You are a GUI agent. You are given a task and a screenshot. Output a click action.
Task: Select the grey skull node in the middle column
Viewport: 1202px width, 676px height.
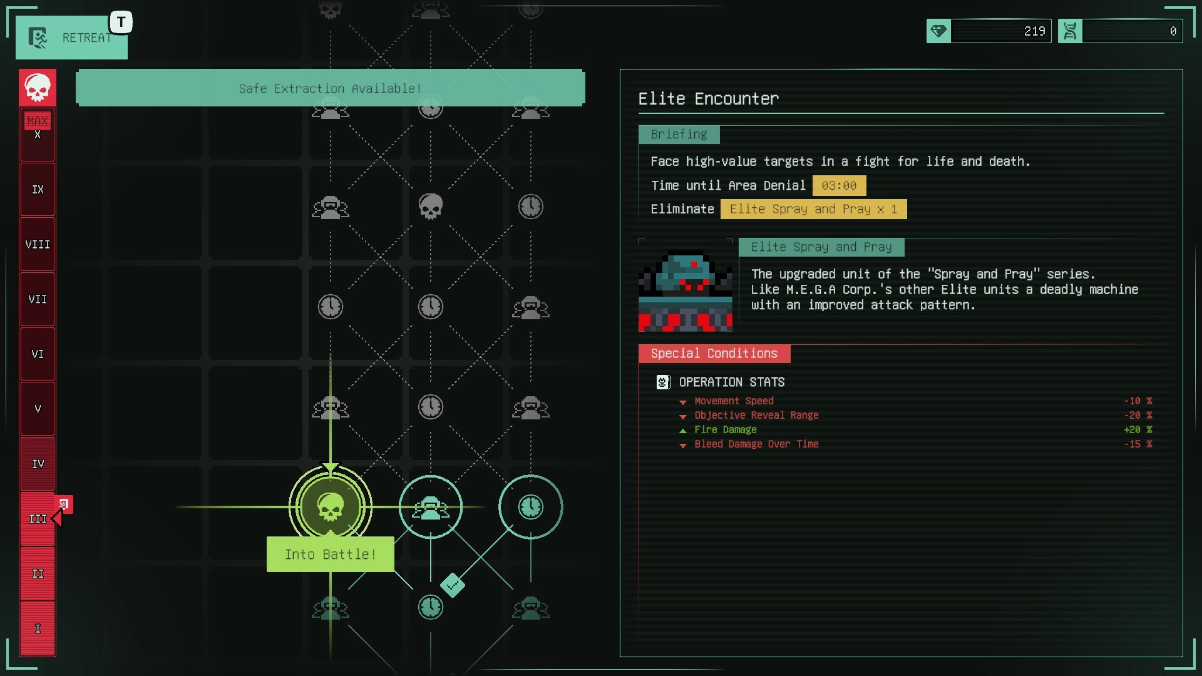click(431, 207)
